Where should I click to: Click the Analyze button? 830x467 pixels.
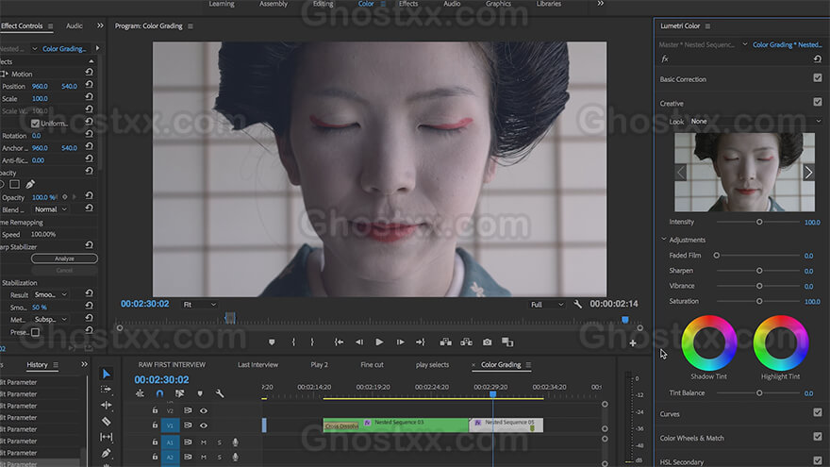pyautogui.click(x=64, y=259)
